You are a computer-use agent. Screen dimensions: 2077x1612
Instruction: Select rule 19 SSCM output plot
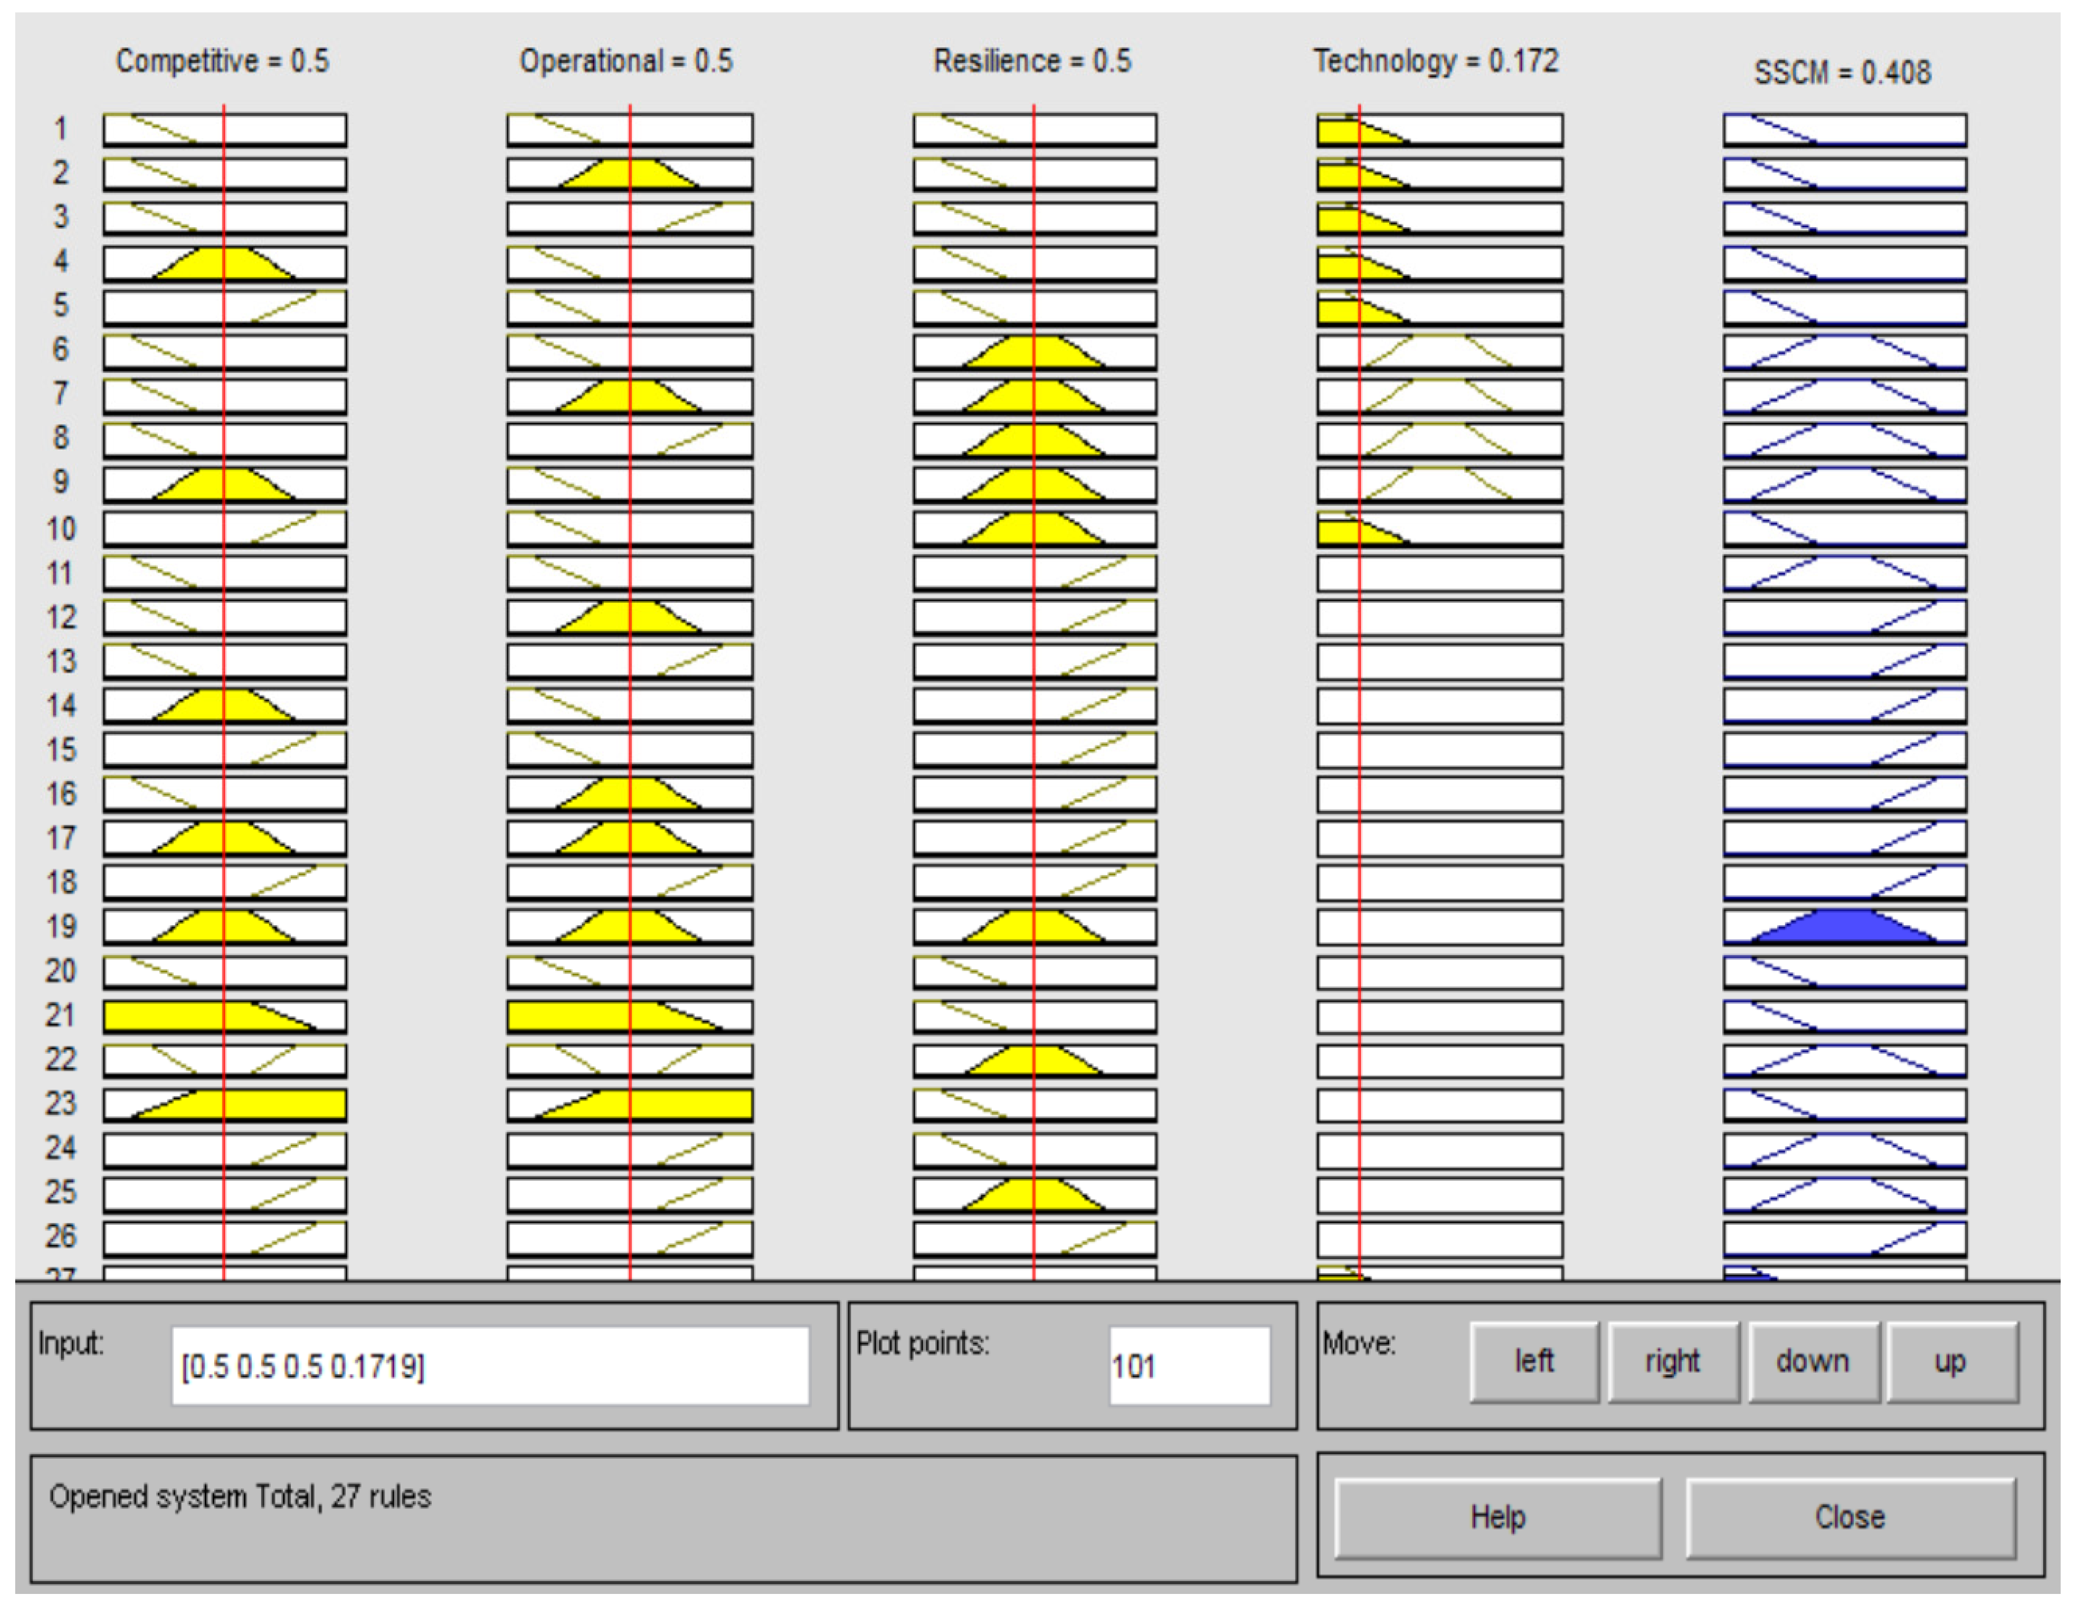click(x=1844, y=926)
